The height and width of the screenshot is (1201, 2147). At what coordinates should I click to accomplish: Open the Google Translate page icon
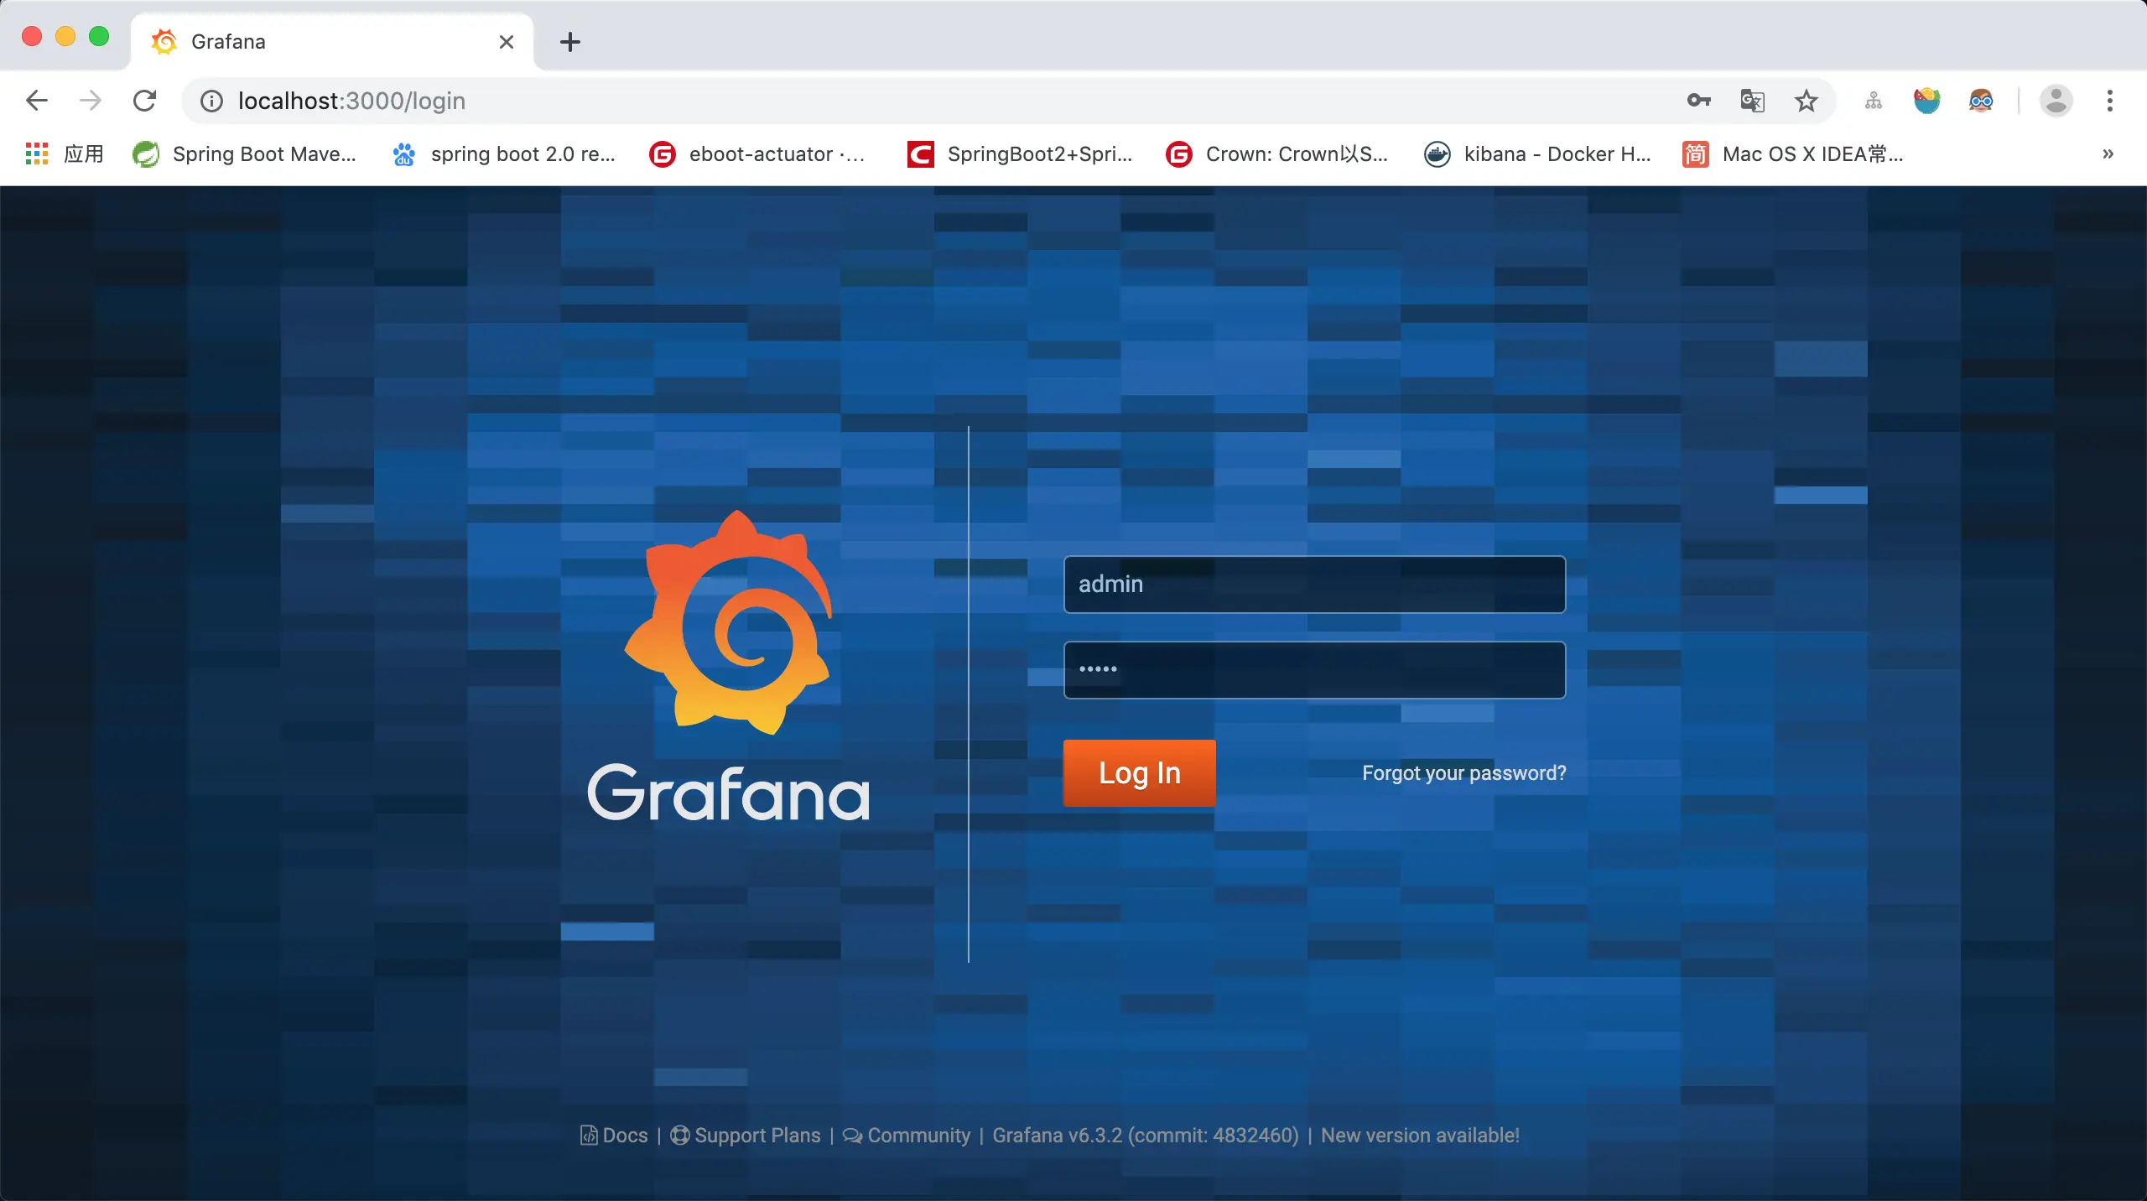pyautogui.click(x=1752, y=101)
